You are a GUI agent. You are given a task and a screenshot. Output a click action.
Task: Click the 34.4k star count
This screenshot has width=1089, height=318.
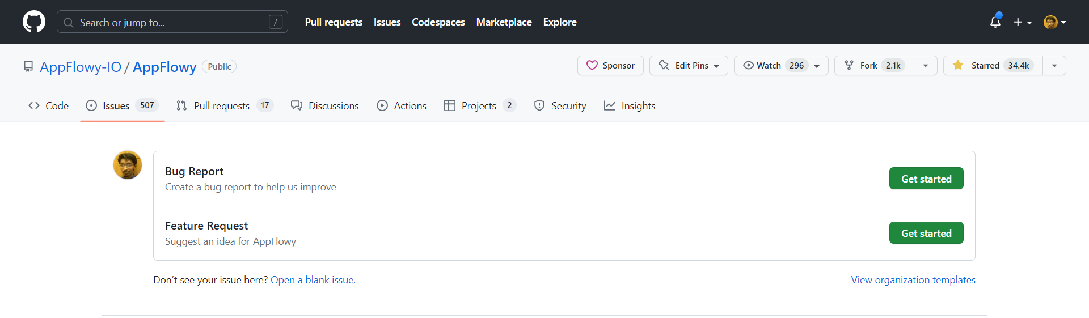click(x=1018, y=66)
